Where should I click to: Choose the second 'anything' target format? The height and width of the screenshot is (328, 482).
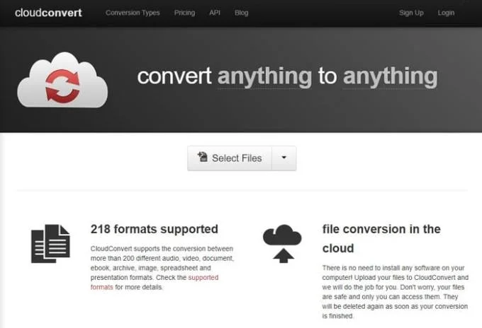click(390, 76)
